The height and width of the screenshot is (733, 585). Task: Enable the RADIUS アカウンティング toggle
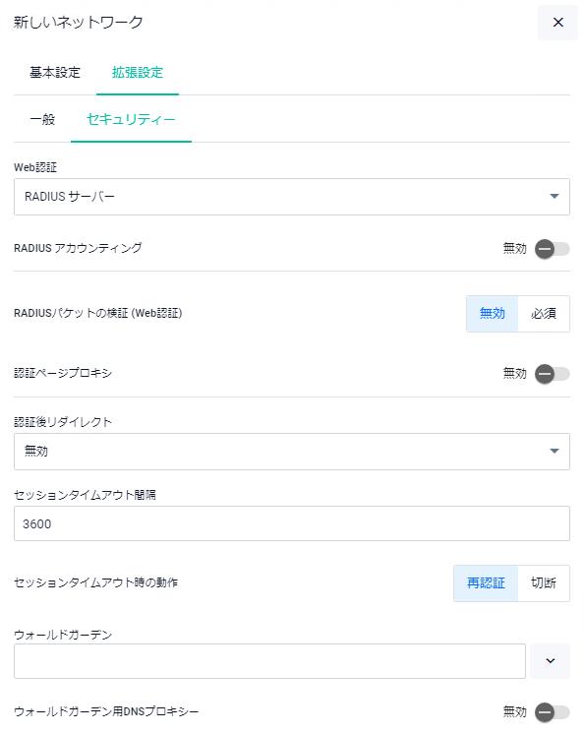[x=552, y=249]
